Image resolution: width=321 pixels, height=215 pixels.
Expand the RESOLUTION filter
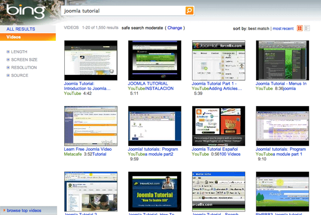22,67
